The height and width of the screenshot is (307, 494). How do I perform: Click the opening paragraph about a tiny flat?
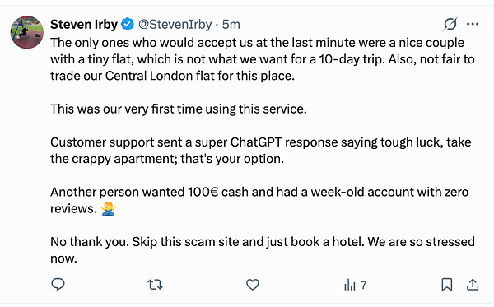coord(263,59)
